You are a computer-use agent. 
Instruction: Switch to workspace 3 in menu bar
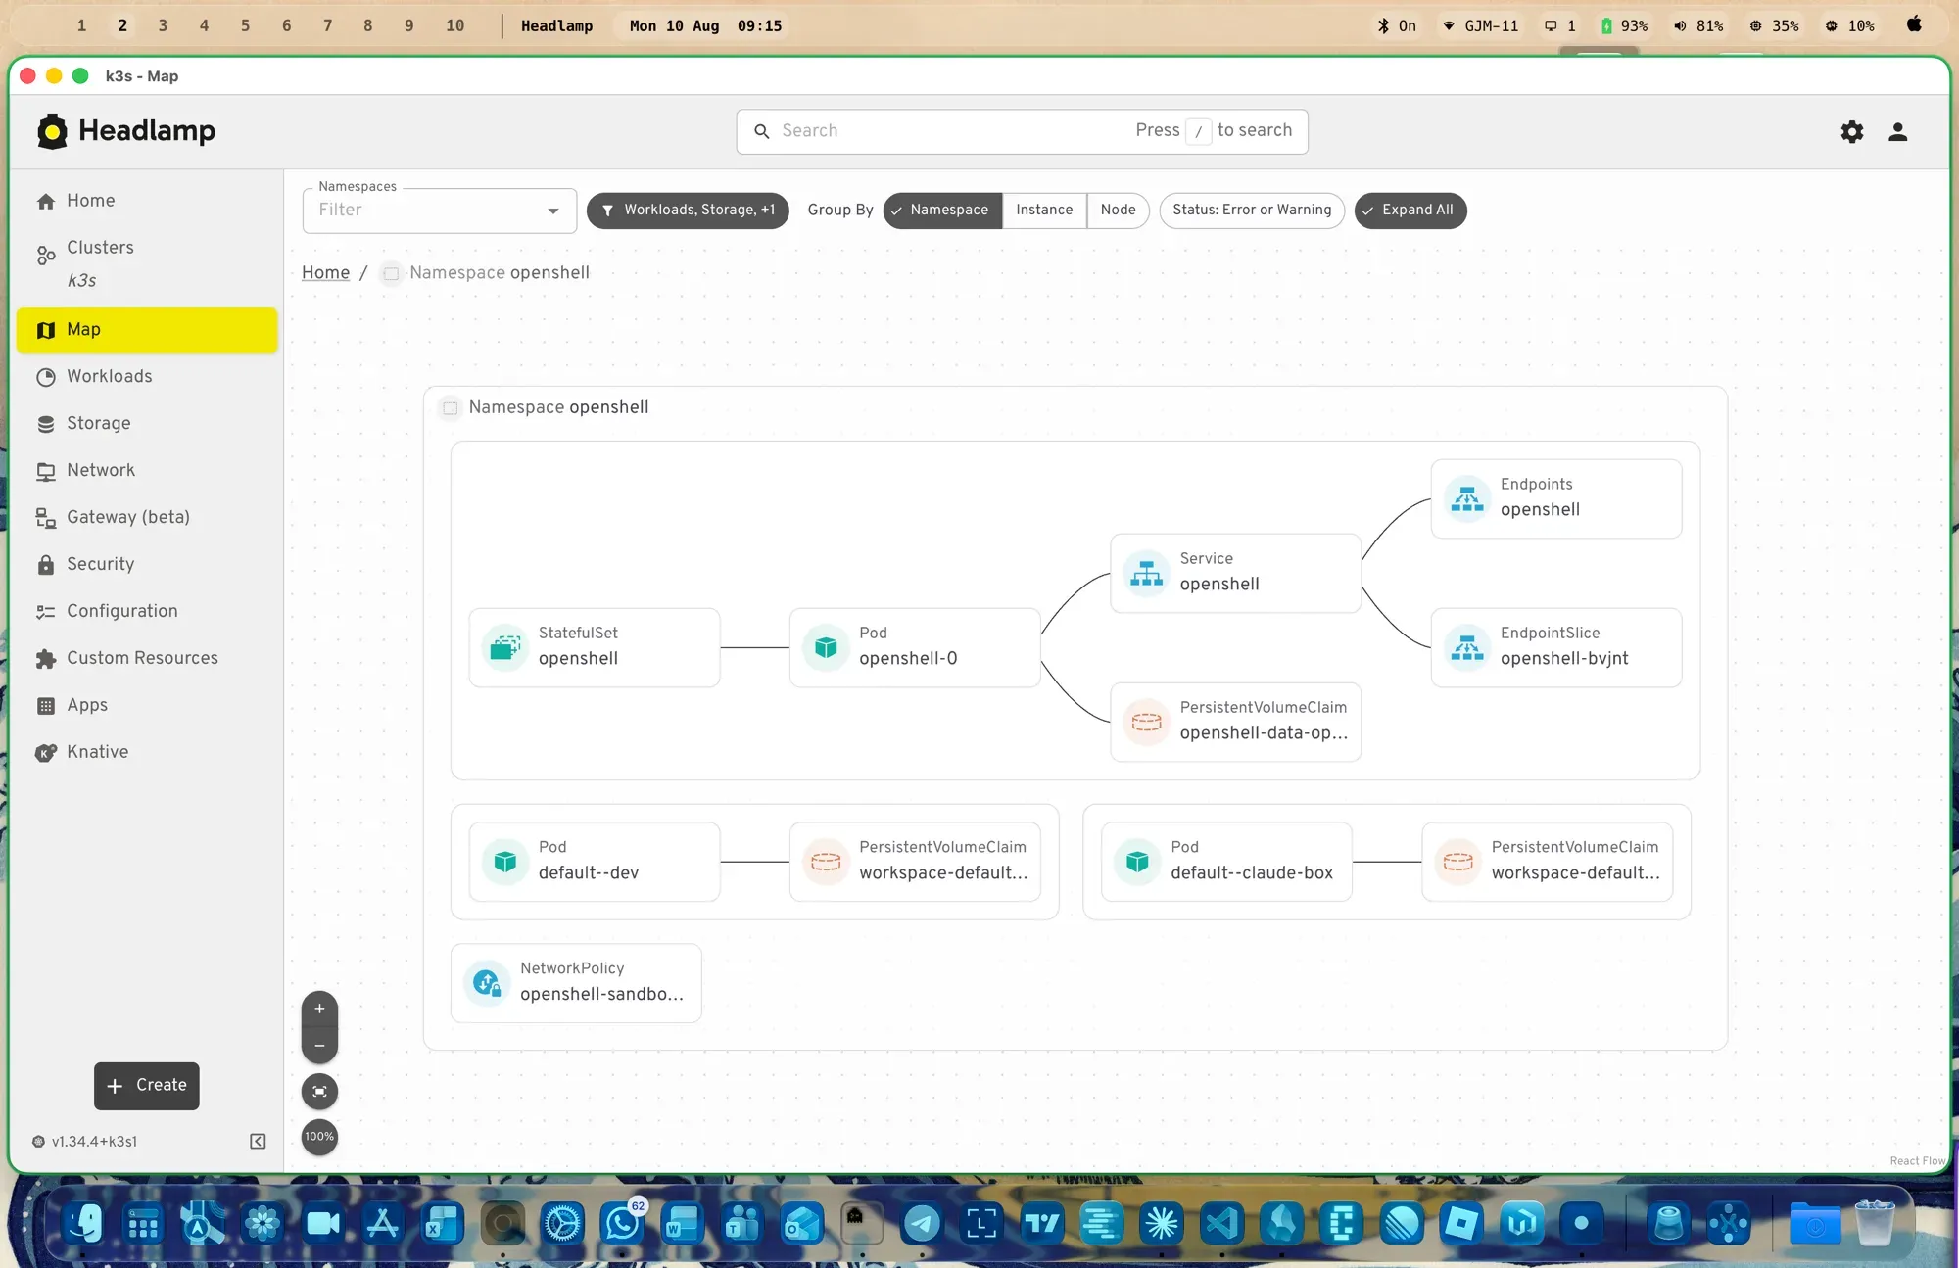[x=163, y=26]
